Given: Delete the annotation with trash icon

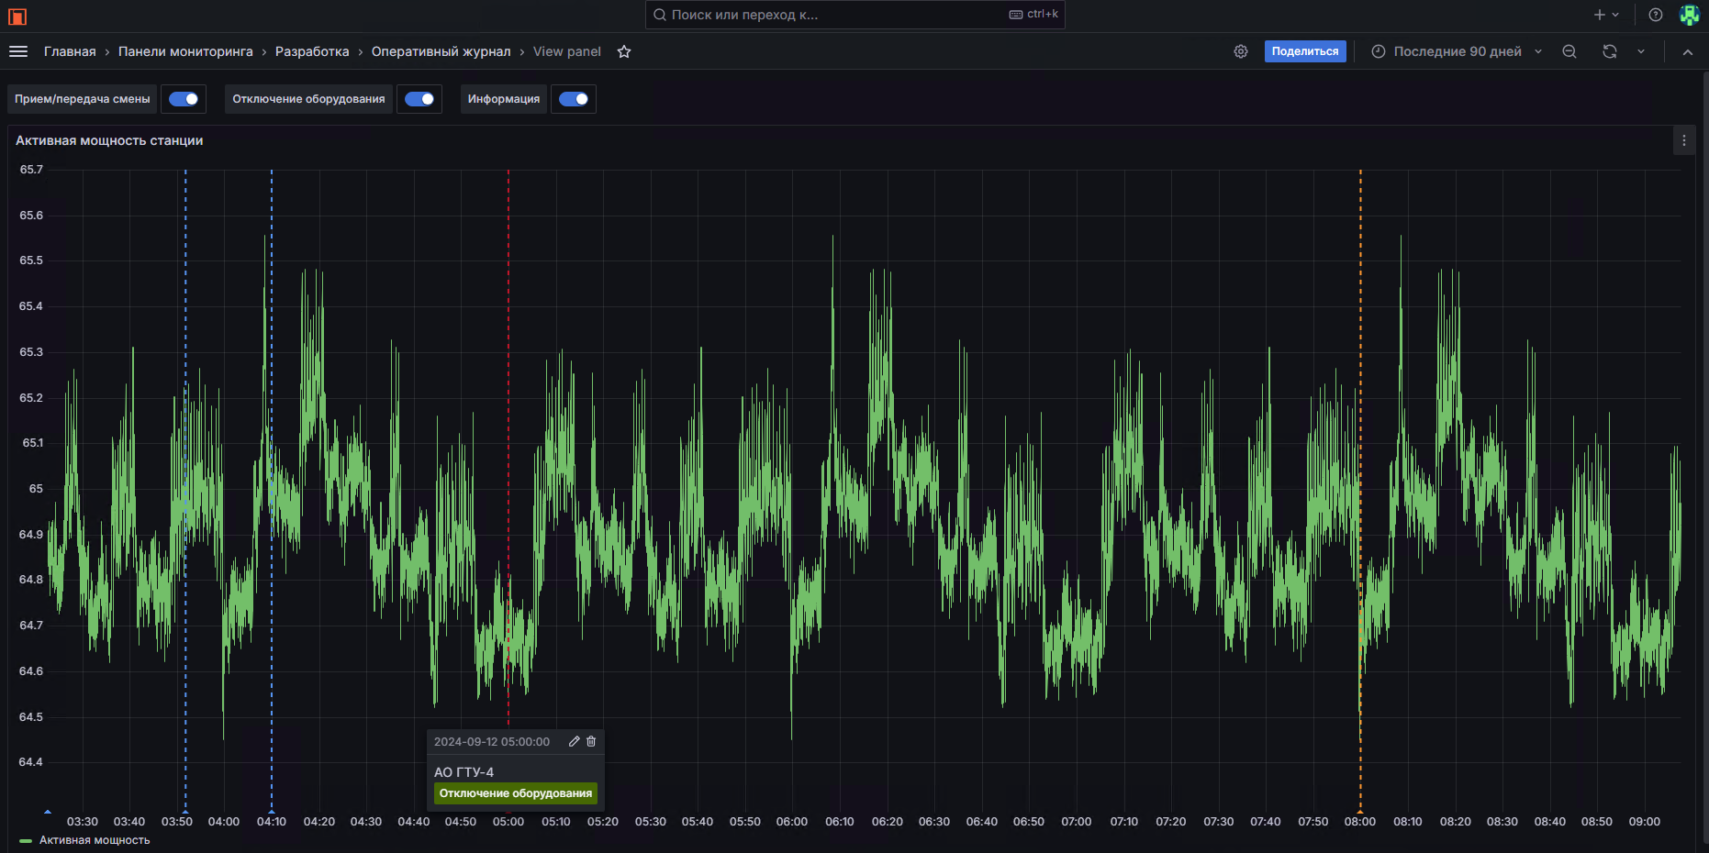Looking at the screenshot, I should (591, 741).
